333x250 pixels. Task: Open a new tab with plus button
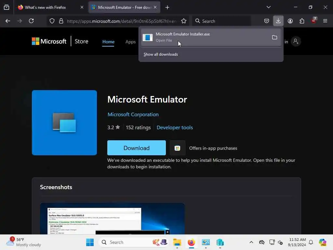pyautogui.click(x=167, y=7)
